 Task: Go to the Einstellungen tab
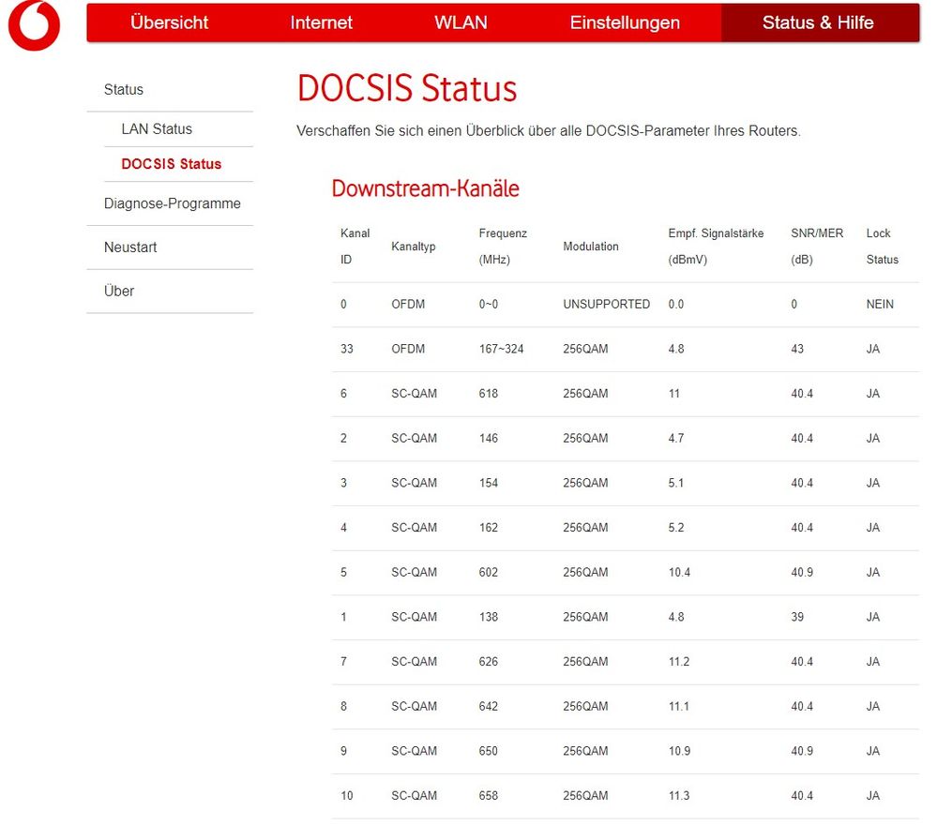point(625,22)
